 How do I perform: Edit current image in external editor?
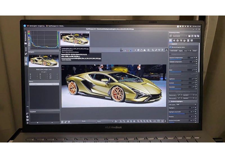point(69,122)
